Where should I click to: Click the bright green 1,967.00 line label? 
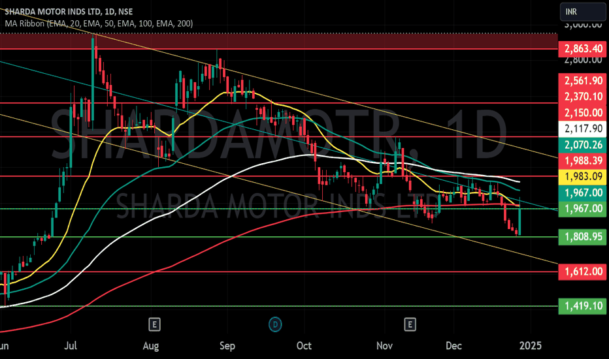click(x=583, y=209)
